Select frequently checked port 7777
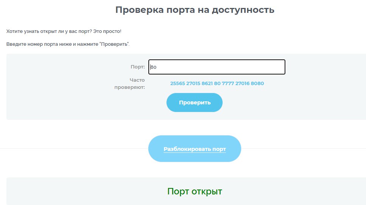 point(228,83)
